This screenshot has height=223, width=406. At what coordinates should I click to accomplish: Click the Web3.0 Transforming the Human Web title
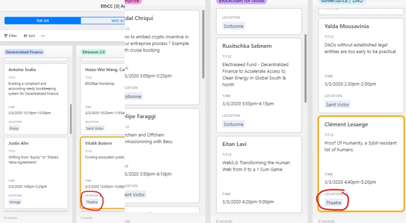256,166
